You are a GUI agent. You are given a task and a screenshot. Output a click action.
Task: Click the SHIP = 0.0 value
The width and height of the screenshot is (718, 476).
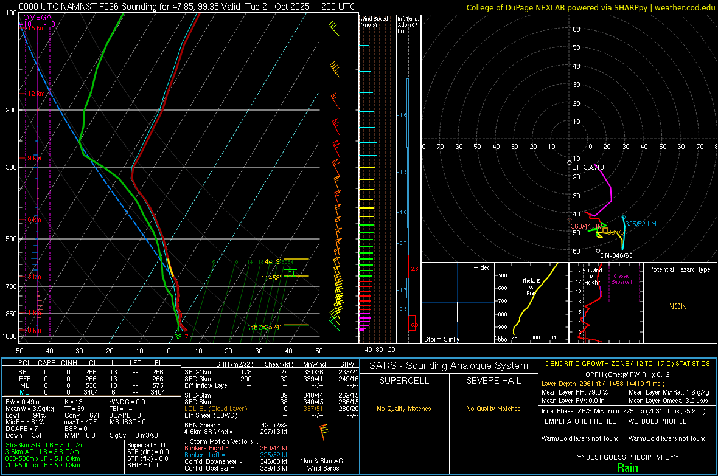pyautogui.click(x=142, y=465)
